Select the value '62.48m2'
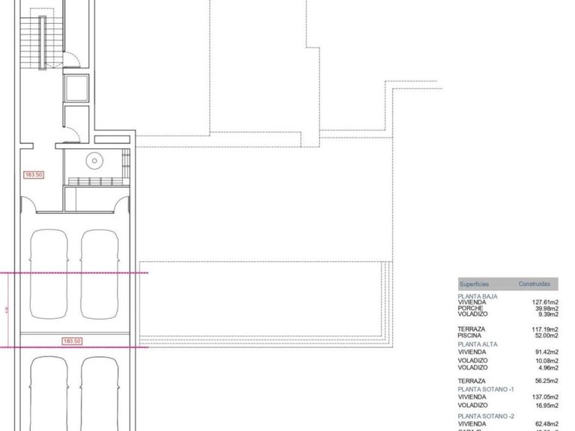This screenshot has height=431, width=575. (x=547, y=424)
